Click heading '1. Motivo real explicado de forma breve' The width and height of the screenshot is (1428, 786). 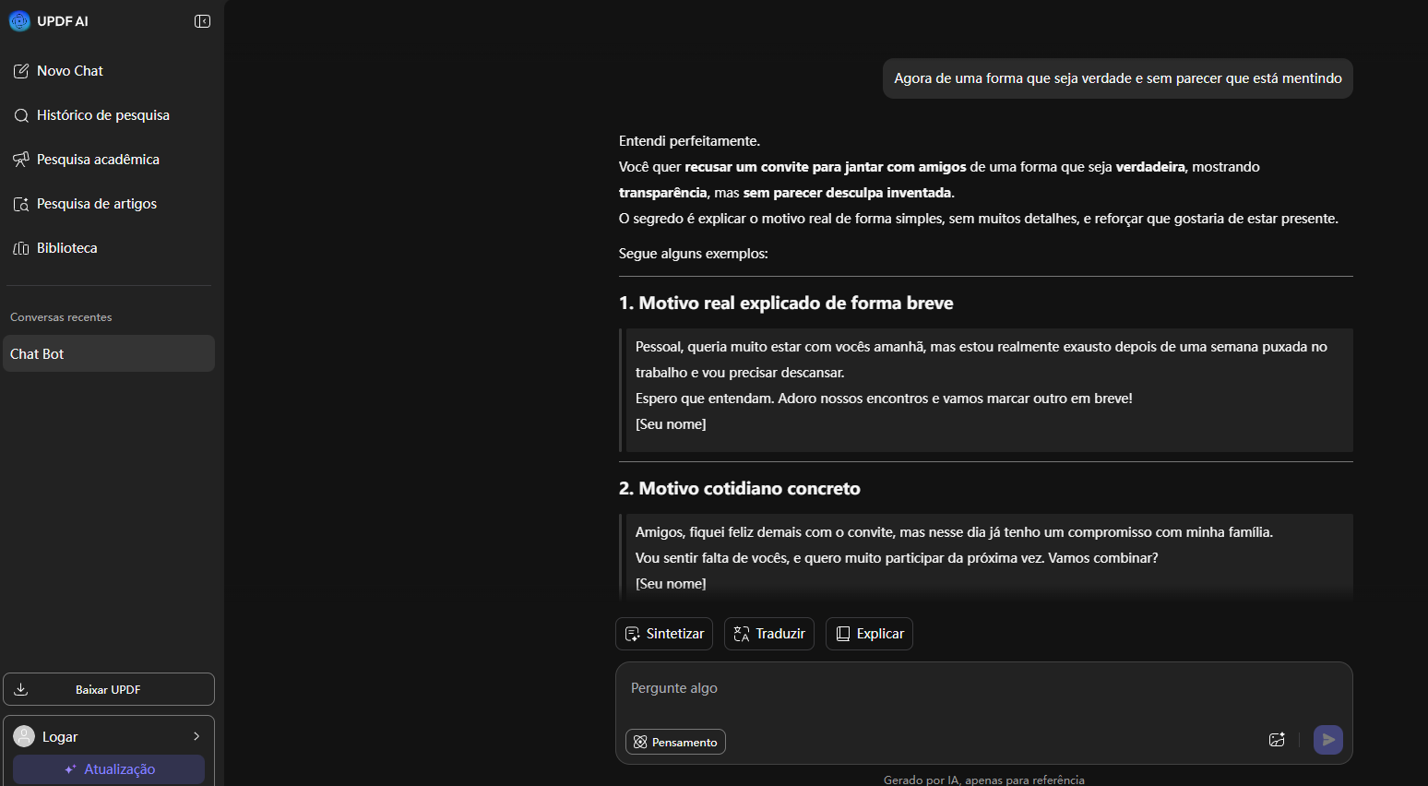[x=786, y=303]
